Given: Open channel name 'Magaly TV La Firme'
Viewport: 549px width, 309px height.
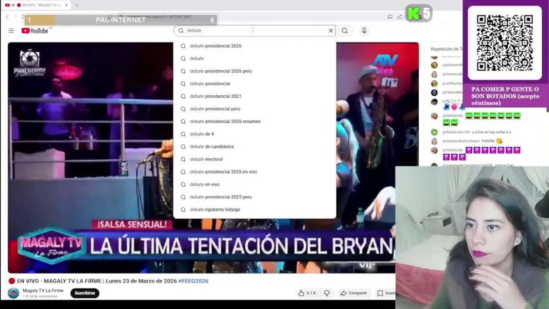Looking at the screenshot, I should [43, 291].
